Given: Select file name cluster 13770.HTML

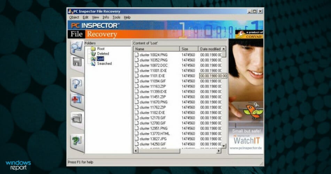Looking at the screenshot, I should pos(154,134).
